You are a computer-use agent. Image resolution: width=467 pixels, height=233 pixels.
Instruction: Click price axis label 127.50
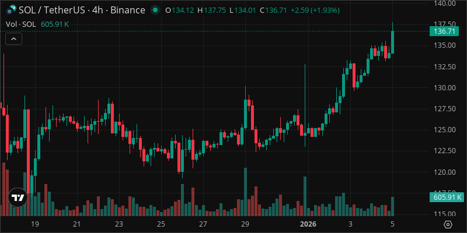445,109
